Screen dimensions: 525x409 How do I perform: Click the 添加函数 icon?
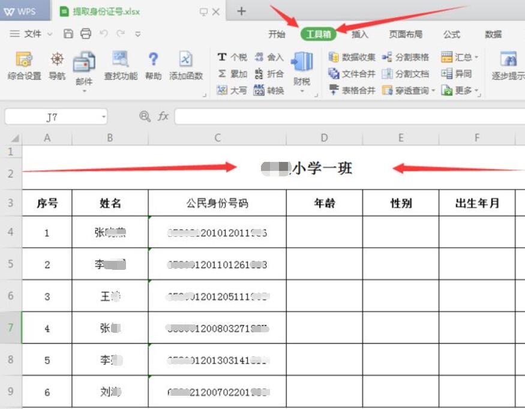(186, 65)
